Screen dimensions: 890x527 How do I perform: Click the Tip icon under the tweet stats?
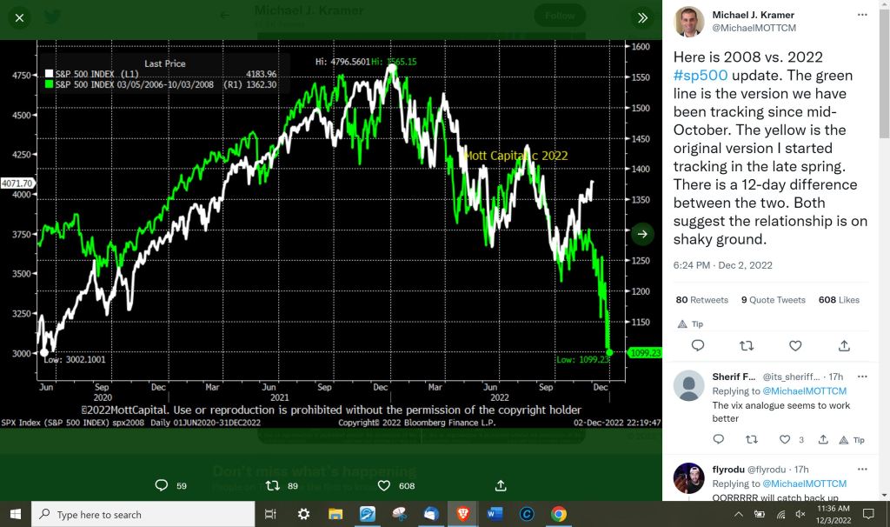690,324
